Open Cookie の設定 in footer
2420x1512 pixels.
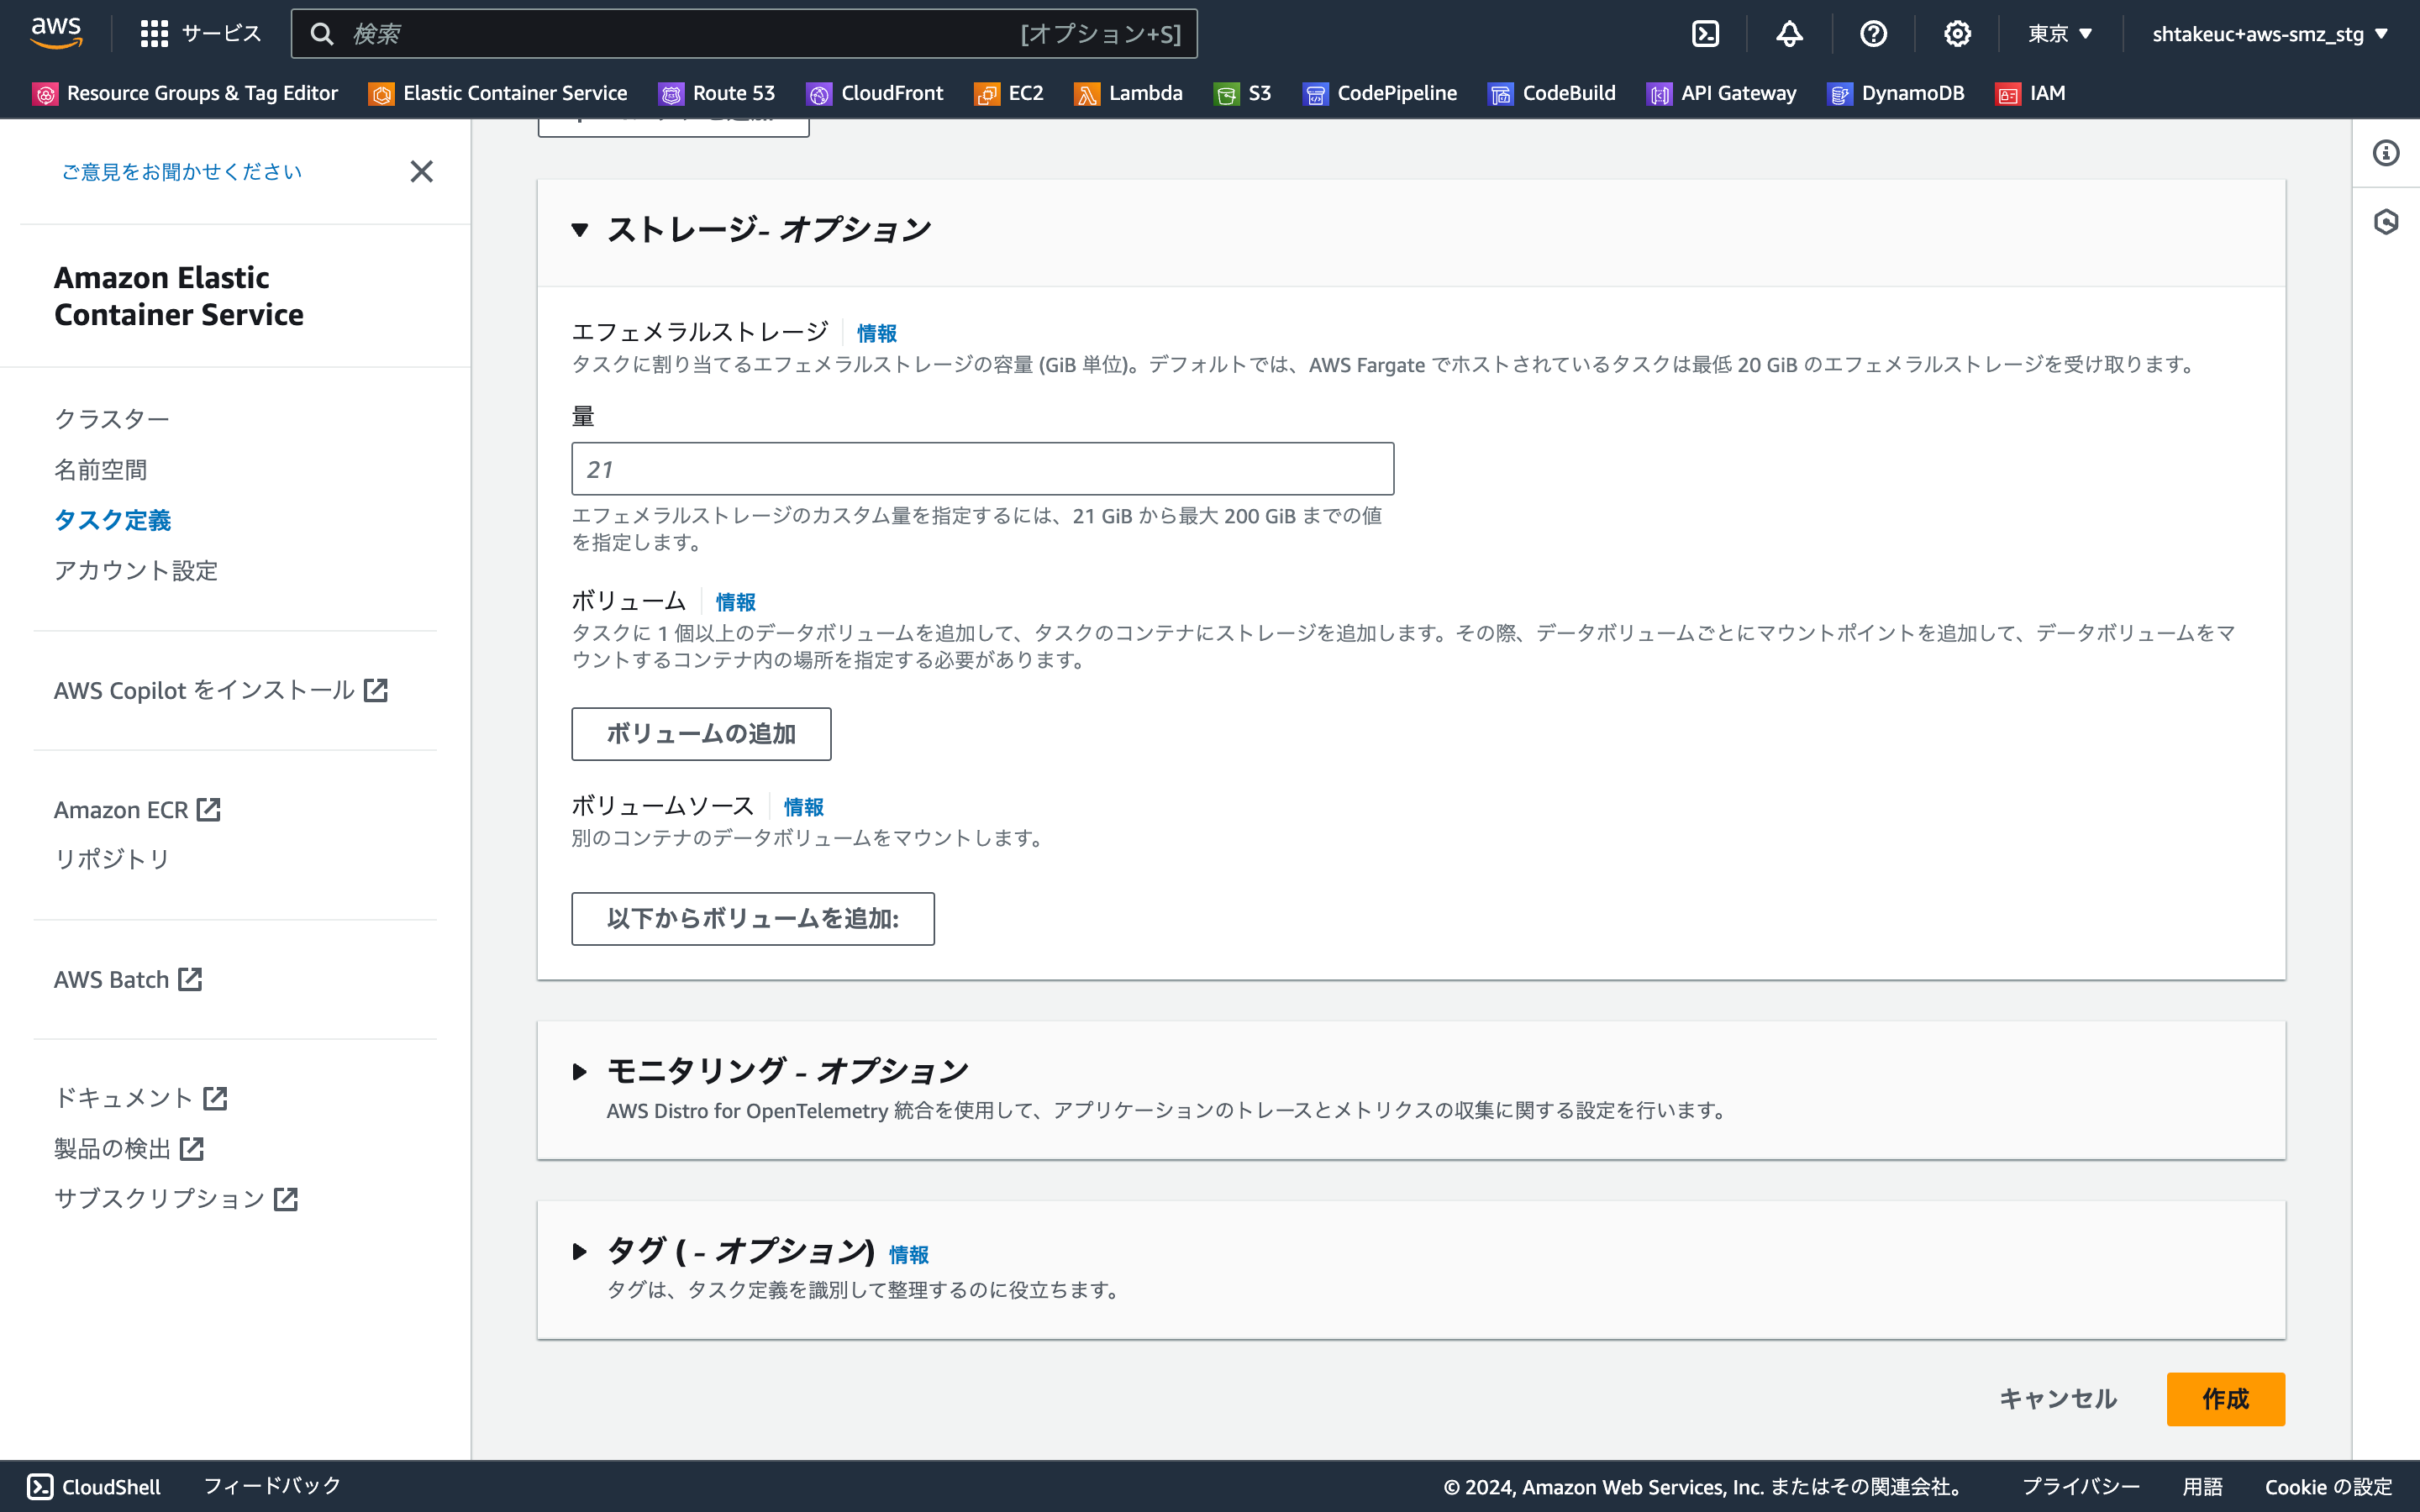(2329, 1487)
